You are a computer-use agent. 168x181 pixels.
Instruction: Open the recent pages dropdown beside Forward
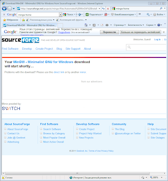point(14,9)
